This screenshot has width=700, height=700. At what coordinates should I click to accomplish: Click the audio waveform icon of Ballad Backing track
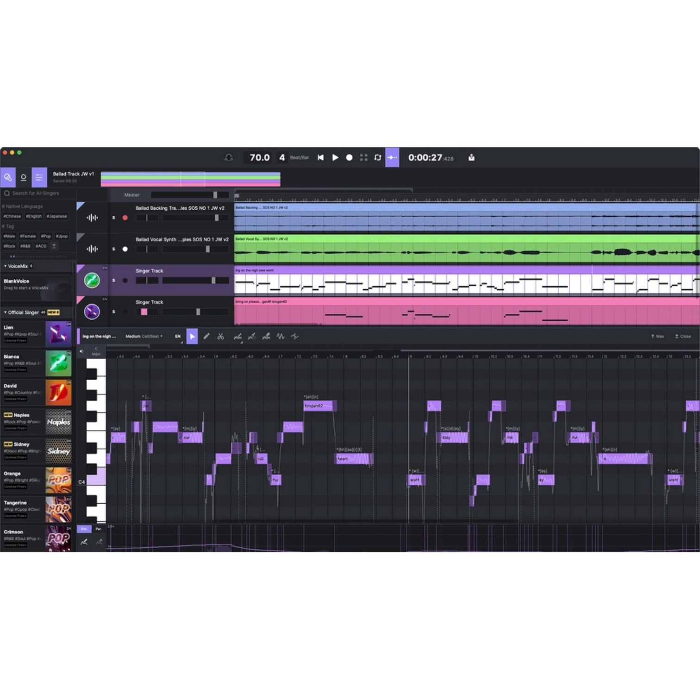(x=92, y=218)
